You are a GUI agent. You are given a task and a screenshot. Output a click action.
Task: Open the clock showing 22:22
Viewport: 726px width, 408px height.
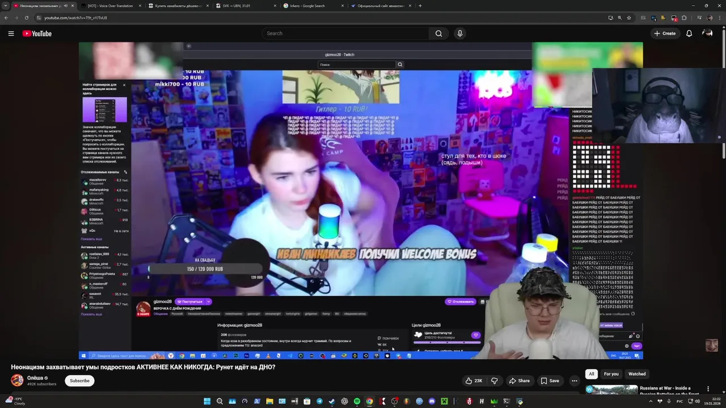711,401
